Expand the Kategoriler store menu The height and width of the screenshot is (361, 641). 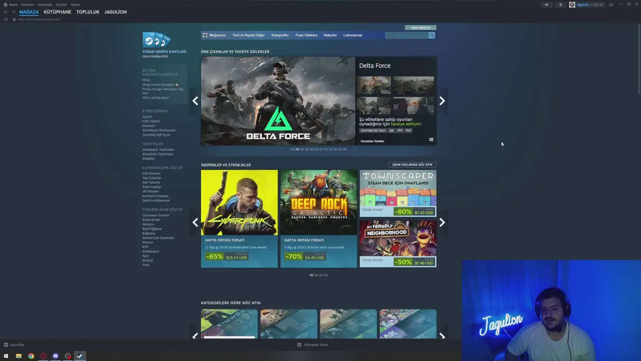tap(280, 35)
